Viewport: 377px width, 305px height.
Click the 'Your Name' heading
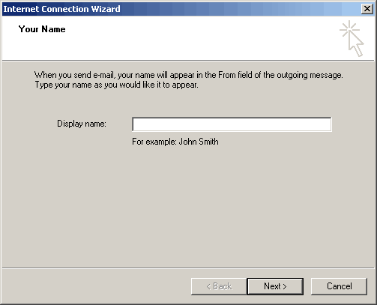click(x=42, y=29)
